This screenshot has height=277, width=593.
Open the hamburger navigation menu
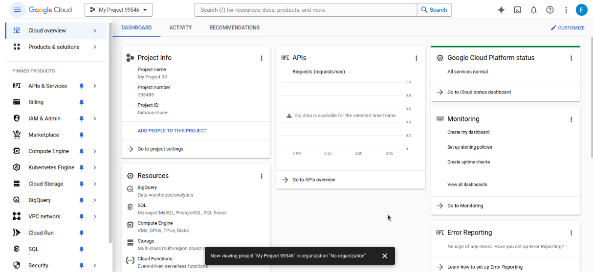coord(18,10)
